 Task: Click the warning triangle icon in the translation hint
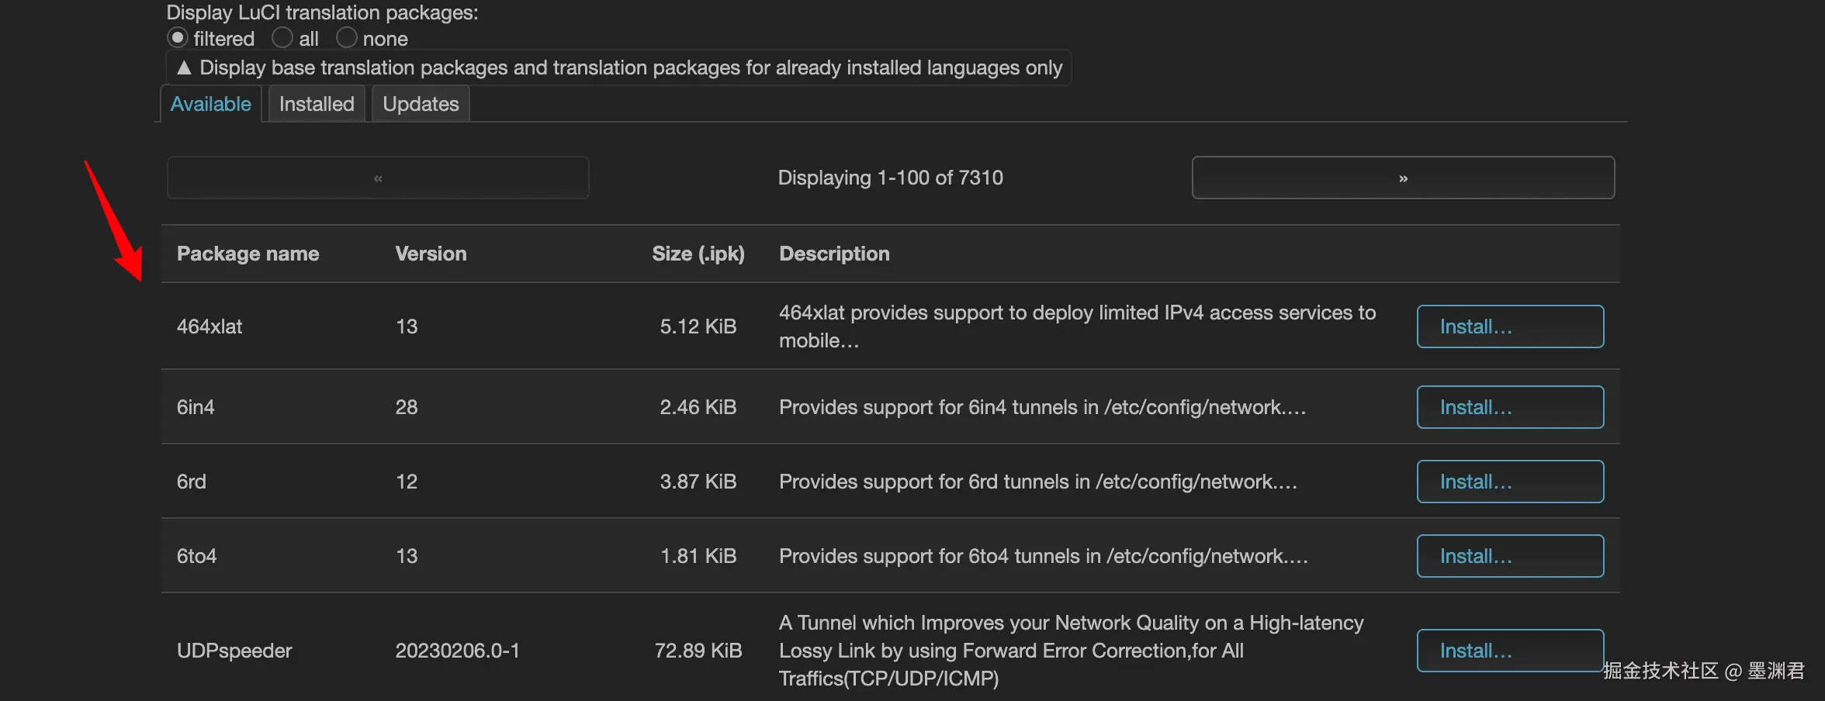(x=184, y=68)
